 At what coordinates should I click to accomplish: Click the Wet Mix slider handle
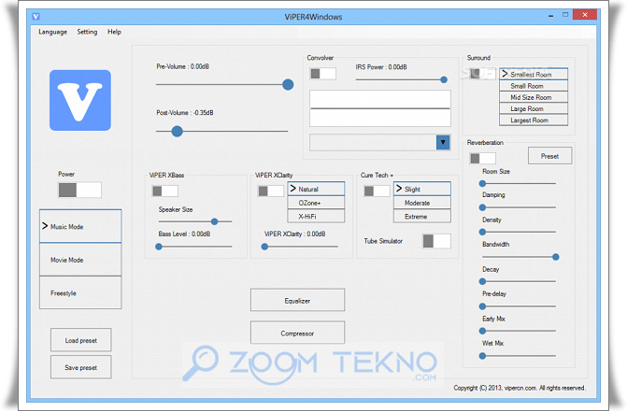[483, 356]
